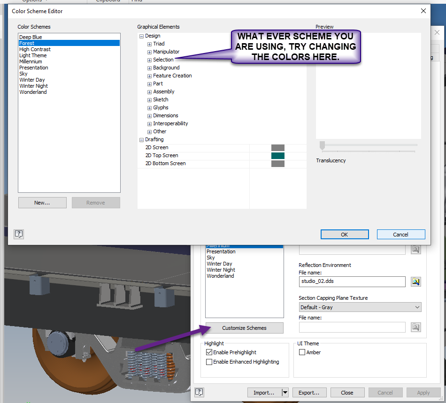Select High Contrast color scheme
The width and height of the screenshot is (446, 403).
pyautogui.click(x=69, y=49)
